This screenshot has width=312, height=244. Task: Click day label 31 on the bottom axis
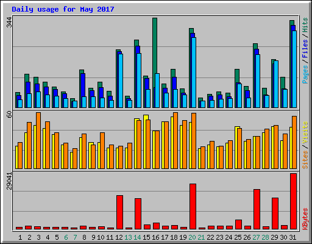pyautogui.click(x=292, y=237)
